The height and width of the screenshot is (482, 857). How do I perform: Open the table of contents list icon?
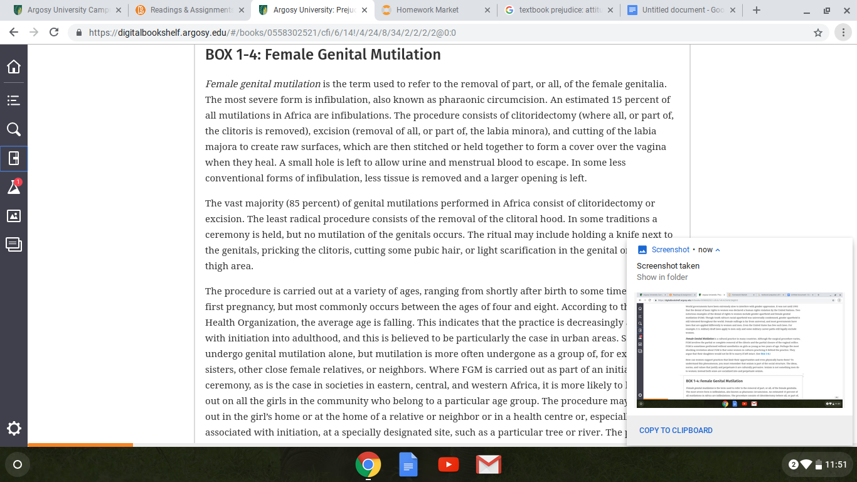(14, 100)
